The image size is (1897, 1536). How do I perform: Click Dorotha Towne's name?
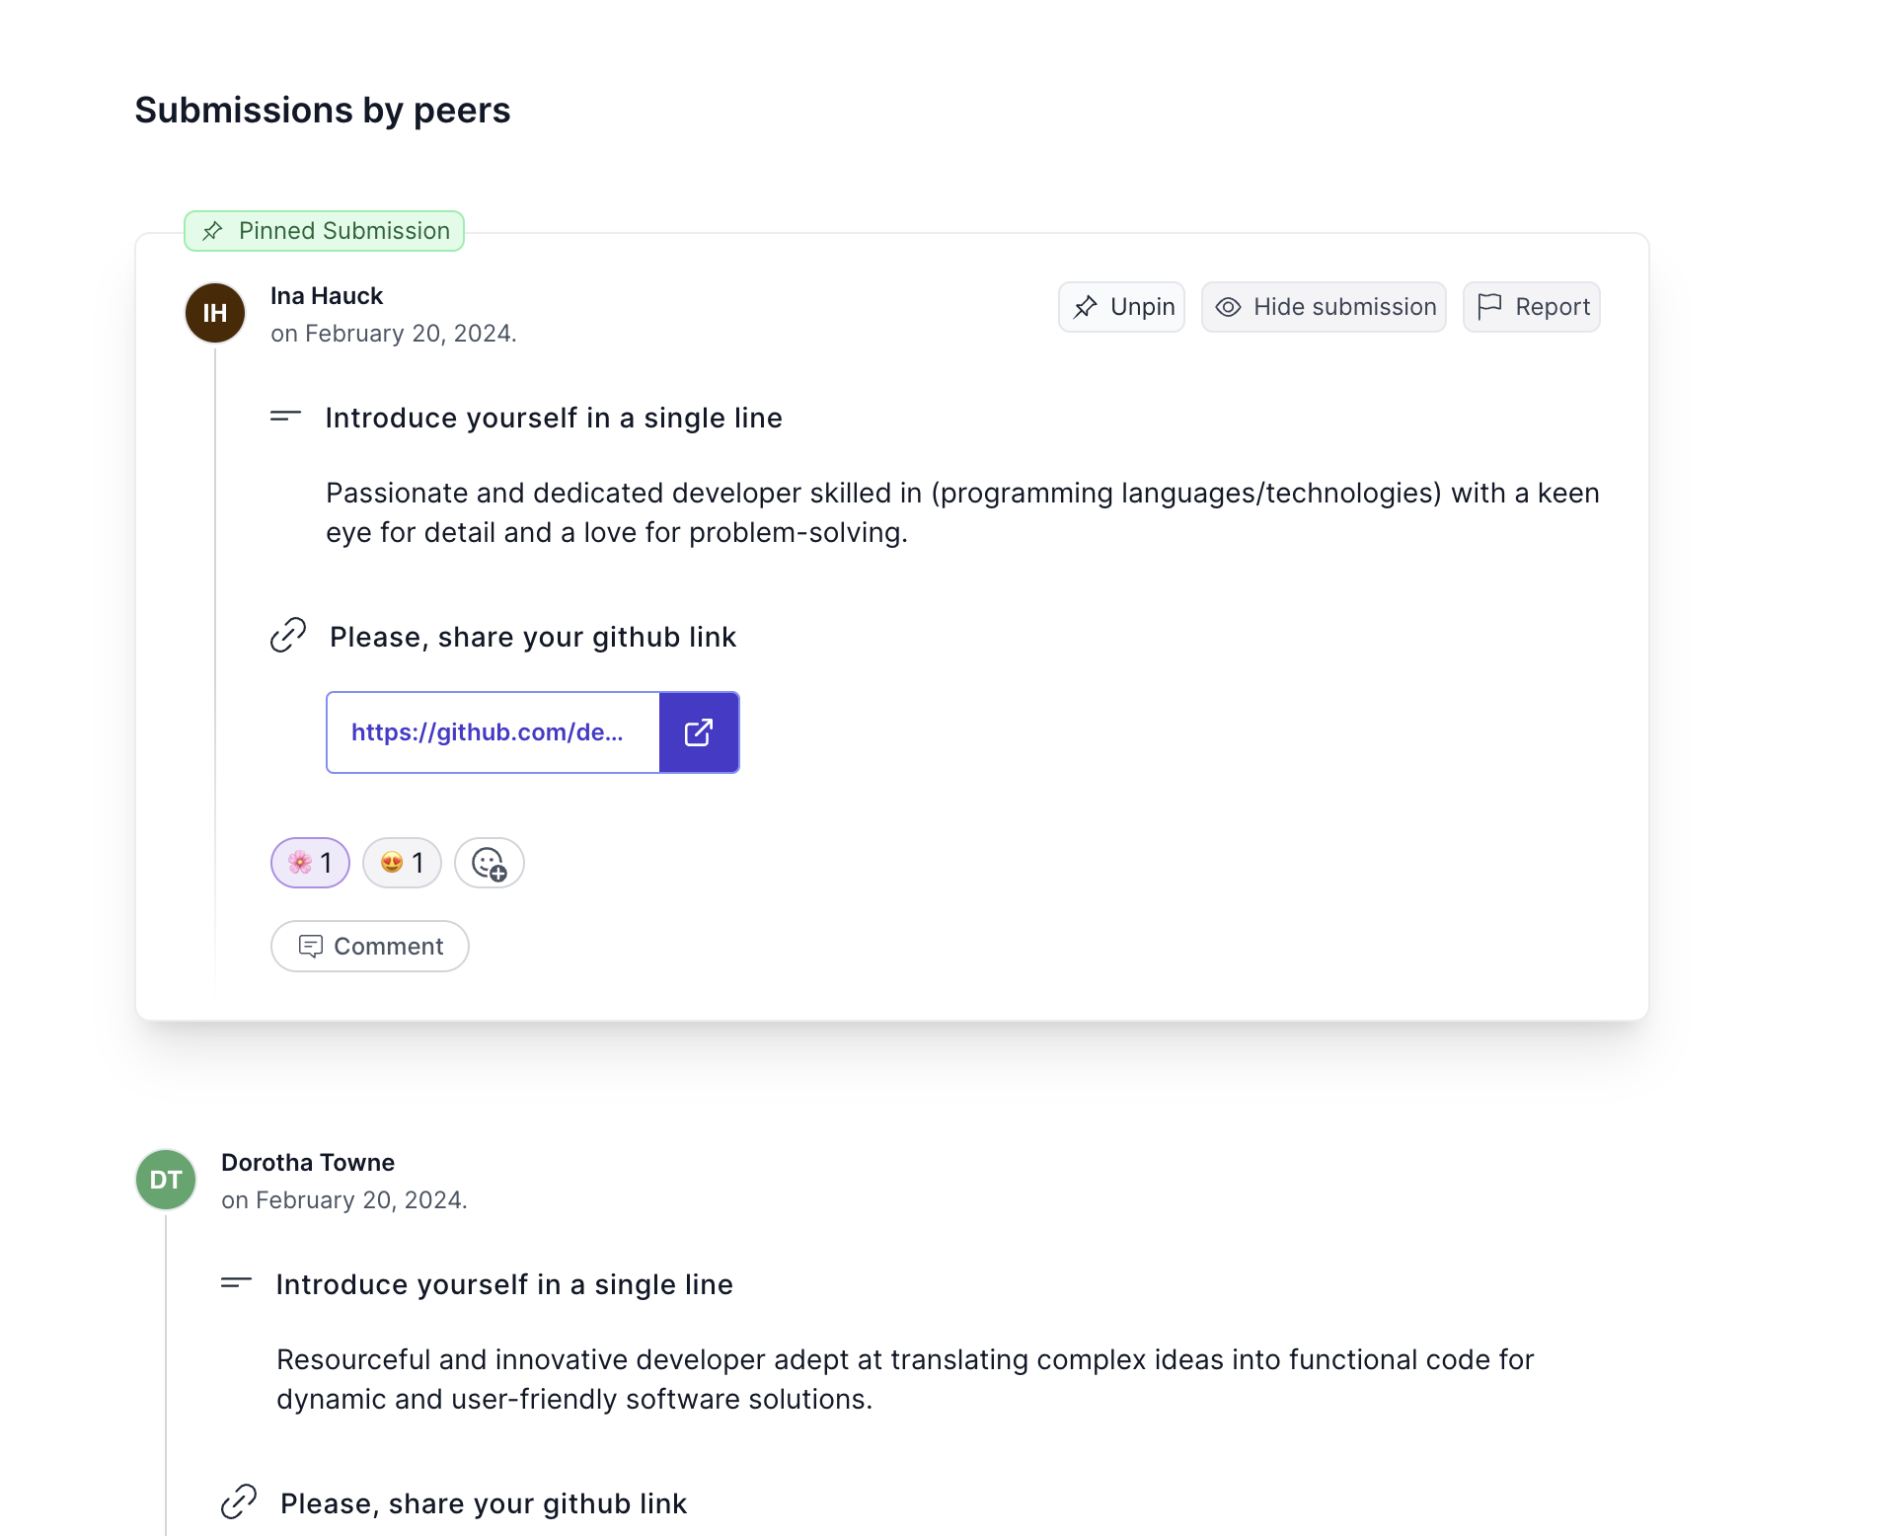pyautogui.click(x=308, y=1163)
